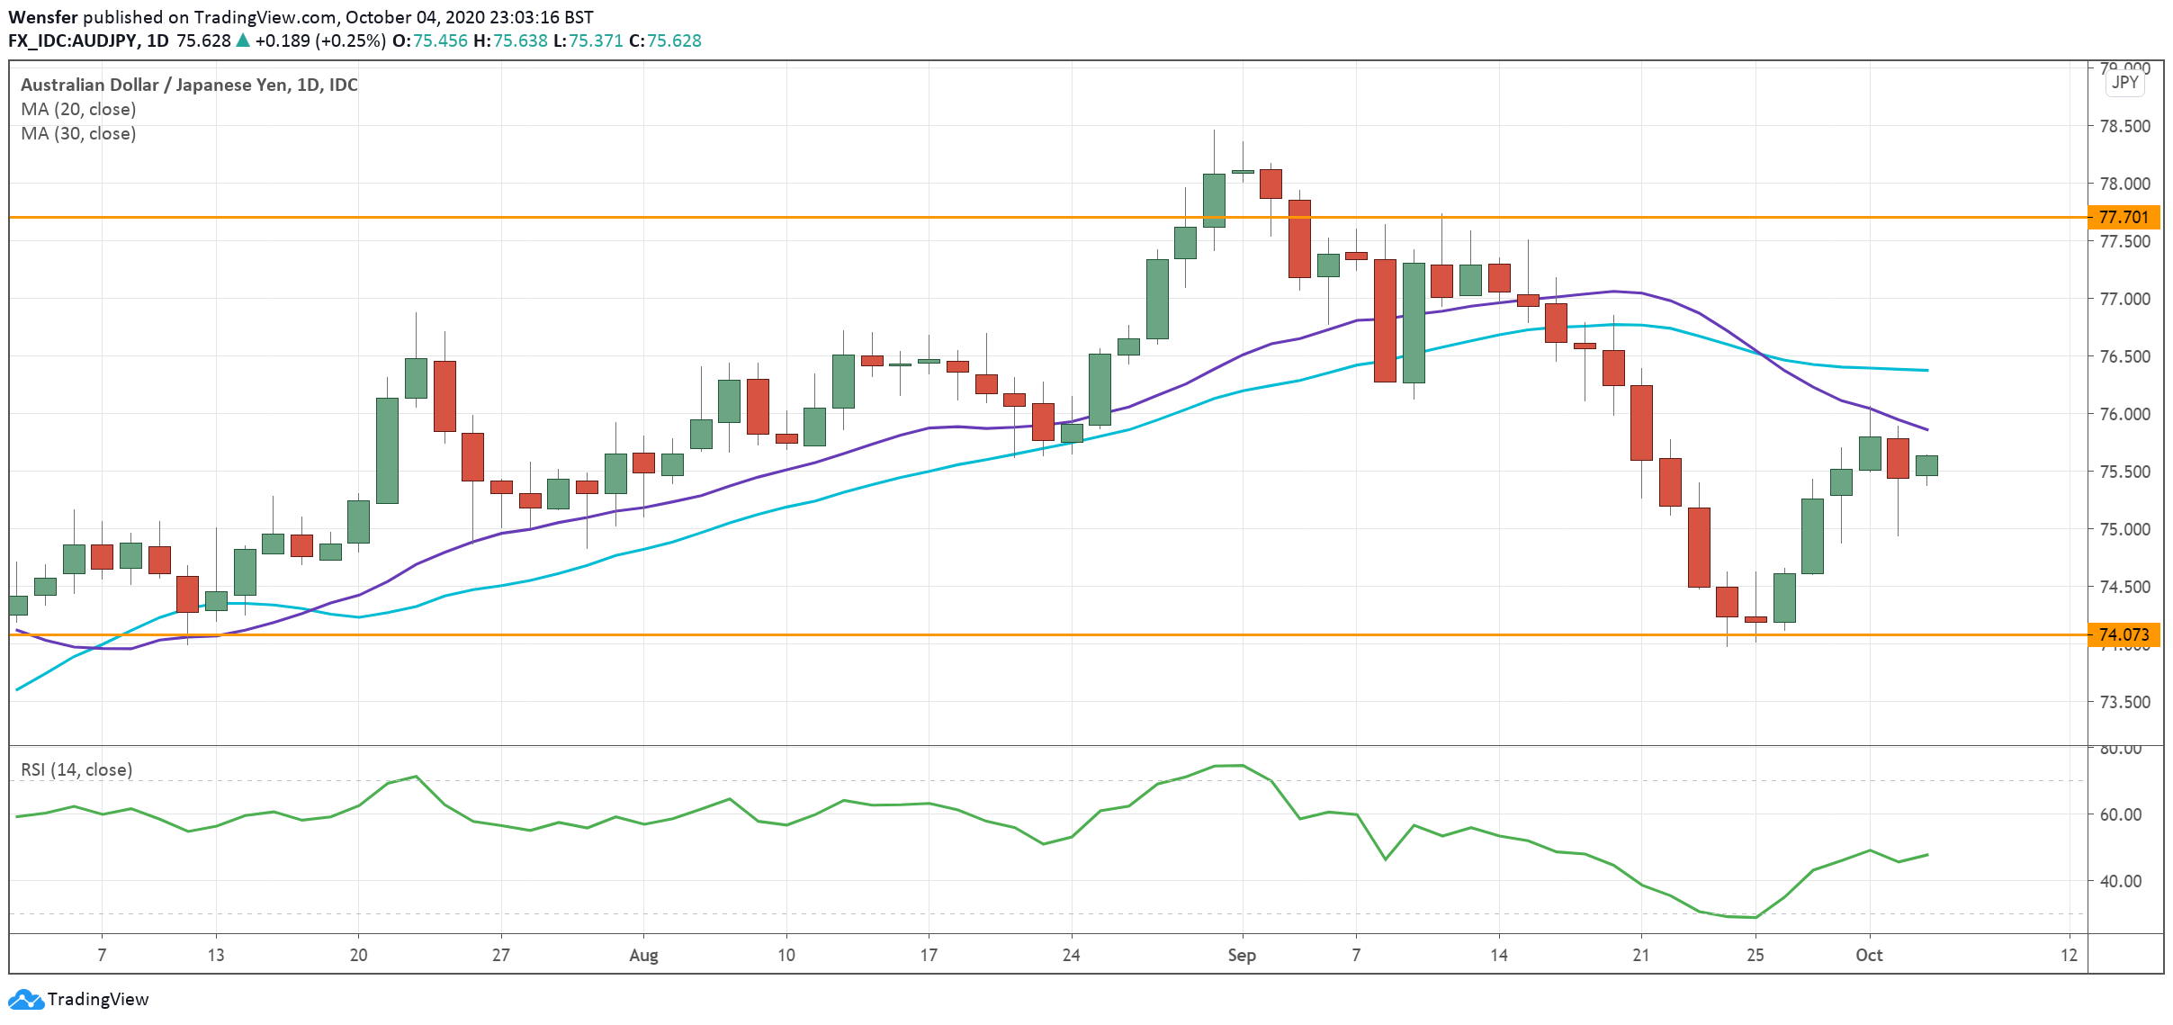Viewport: 2173px width, 1025px height.
Task: Click the TradingView cloud logo icon
Action: coord(25,1000)
